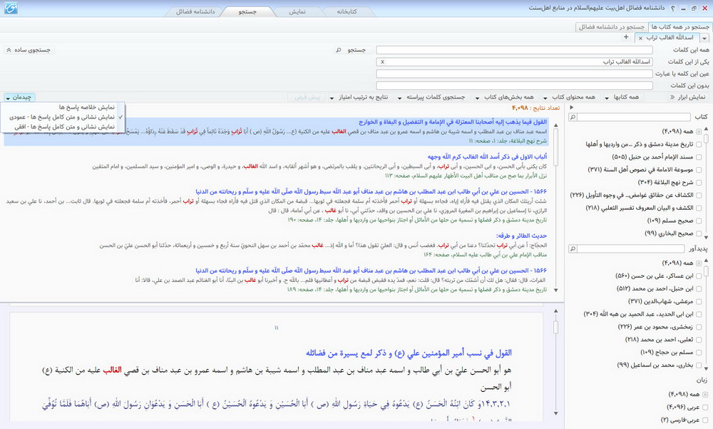The width and height of the screenshot is (713, 429).
Task: Select جستجو در همه کتاب ها tab
Action: 680,27
